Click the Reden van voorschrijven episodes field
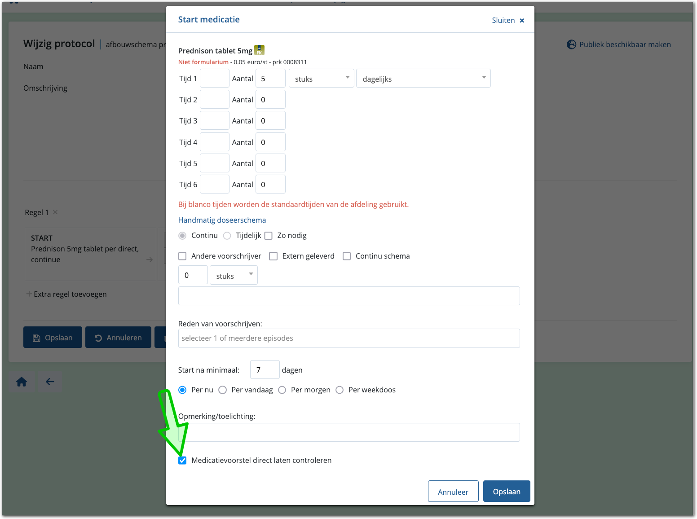 coord(348,339)
